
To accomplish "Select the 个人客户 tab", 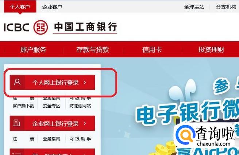I will point(20,7).
